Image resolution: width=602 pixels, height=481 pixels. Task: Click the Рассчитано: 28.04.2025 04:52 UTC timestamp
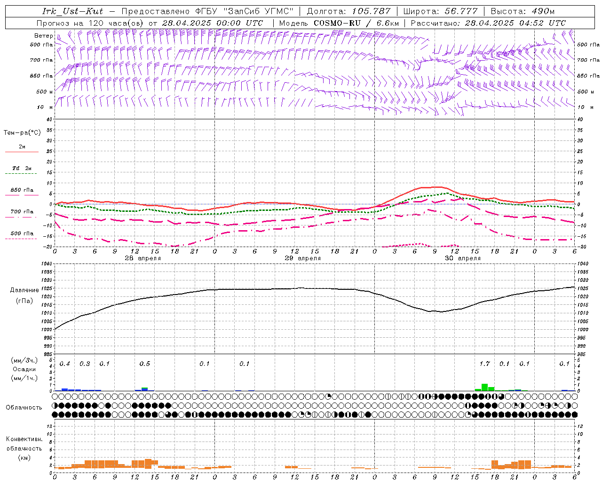[488, 23]
